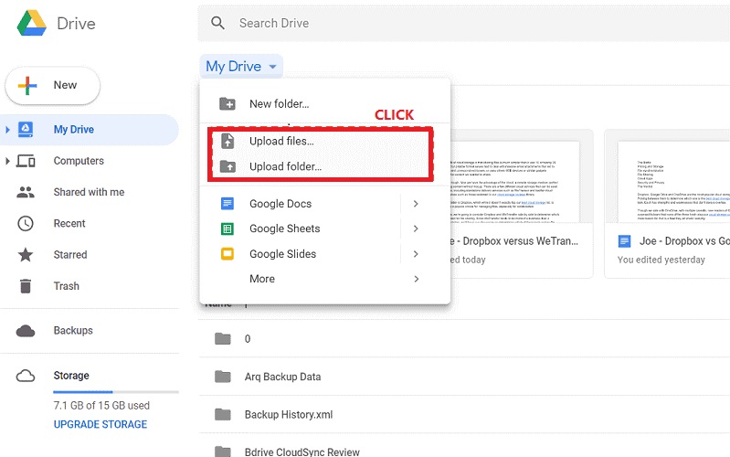Expand the Google Slides submenu arrow
This screenshot has width=730, height=457.
[416, 254]
